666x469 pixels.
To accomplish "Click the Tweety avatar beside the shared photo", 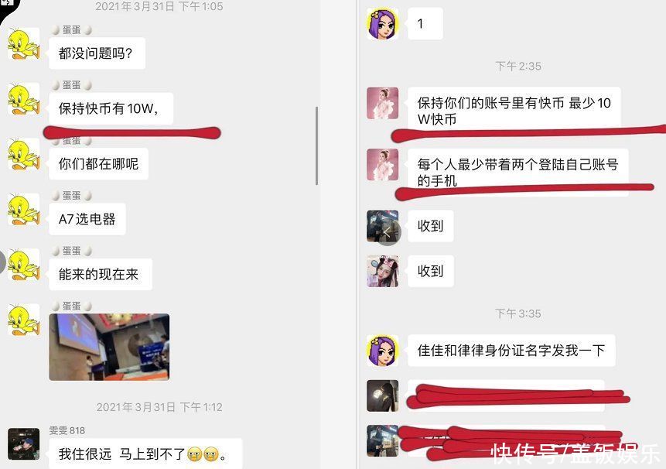I will point(24,320).
